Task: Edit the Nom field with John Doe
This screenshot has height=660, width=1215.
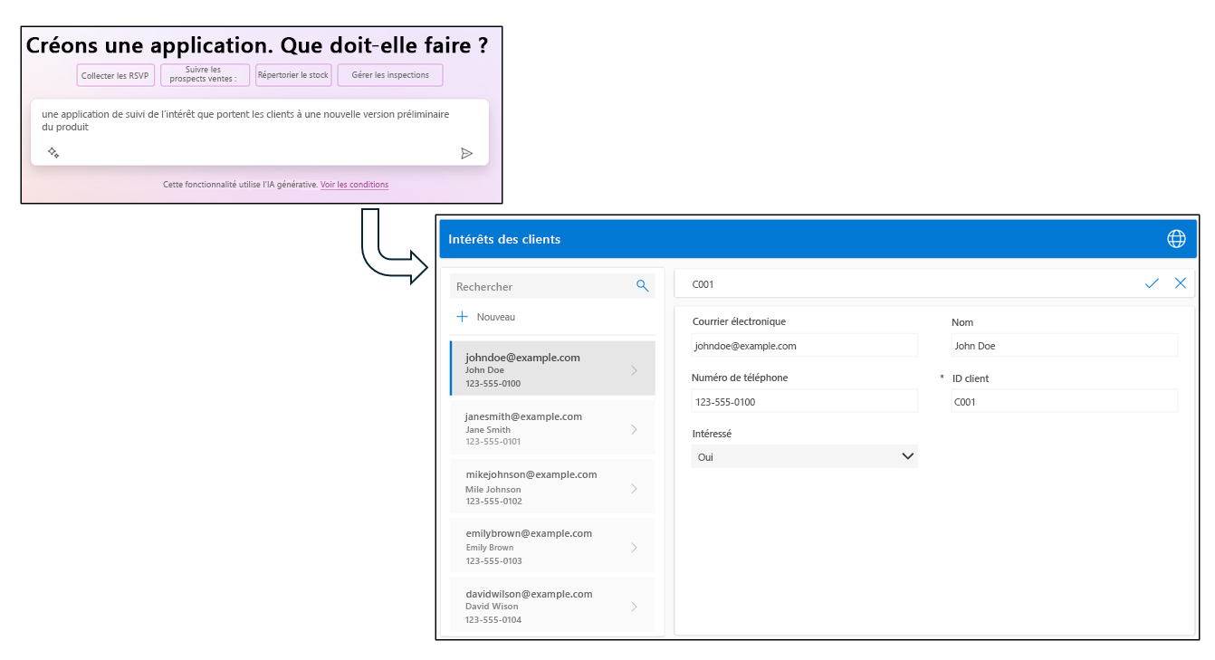Action: 1065,345
